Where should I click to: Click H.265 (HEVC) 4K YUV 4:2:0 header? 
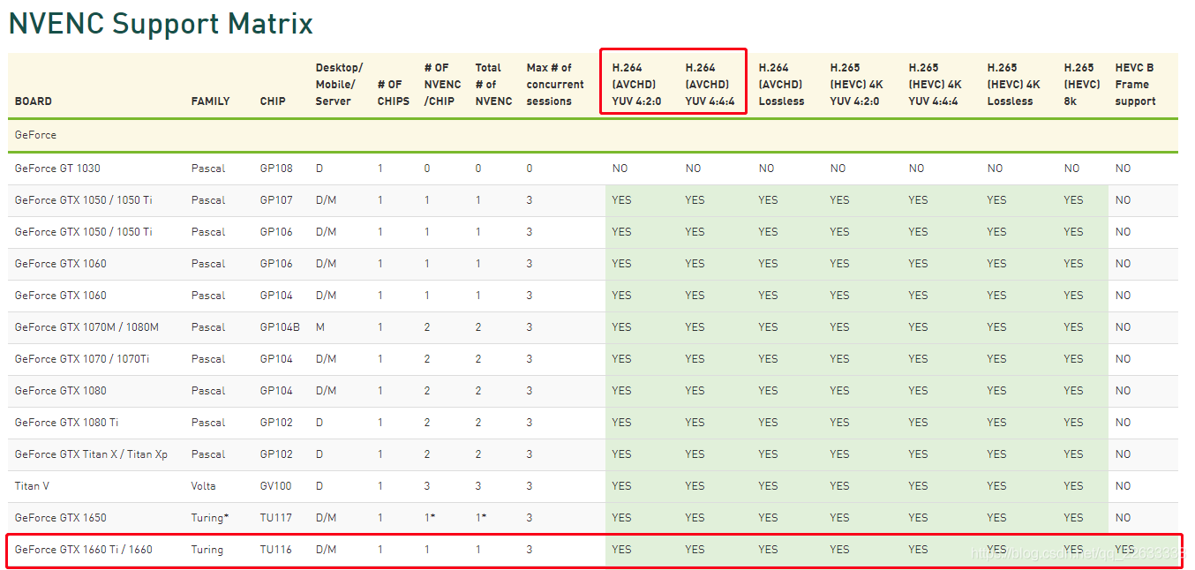[856, 85]
